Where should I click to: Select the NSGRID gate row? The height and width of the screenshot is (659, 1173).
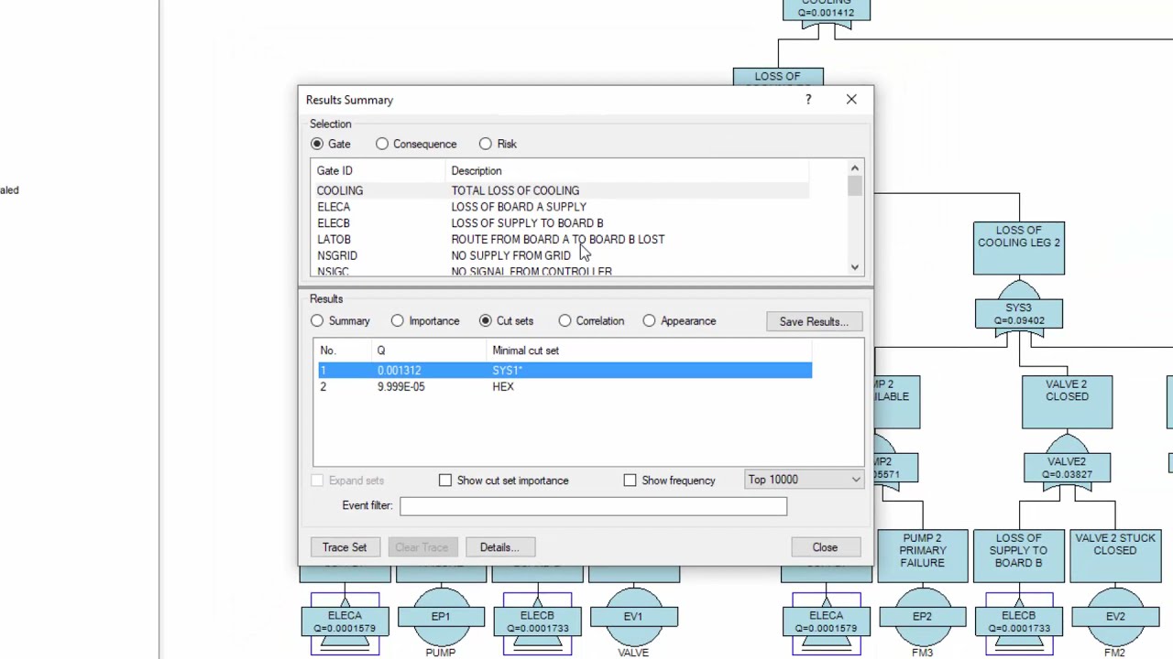click(x=559, y=256)
